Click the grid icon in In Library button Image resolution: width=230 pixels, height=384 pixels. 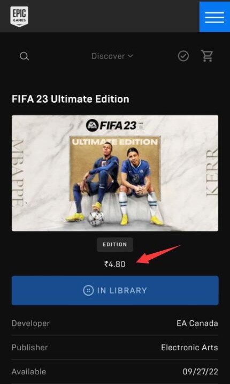pos(88,290)
